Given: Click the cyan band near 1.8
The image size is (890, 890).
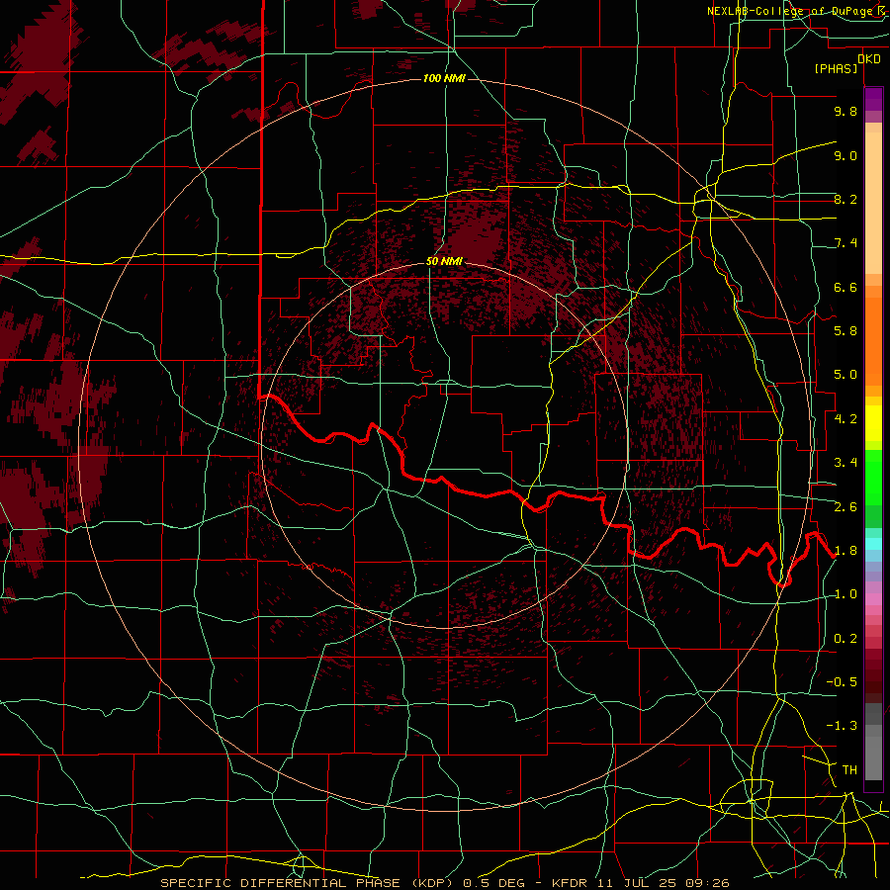Looking at the screenshot, I should click(x=873, y=544).
